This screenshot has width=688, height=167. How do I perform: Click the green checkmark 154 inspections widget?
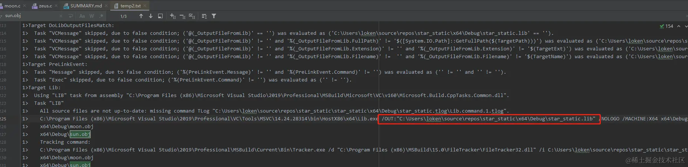point(666,26)
